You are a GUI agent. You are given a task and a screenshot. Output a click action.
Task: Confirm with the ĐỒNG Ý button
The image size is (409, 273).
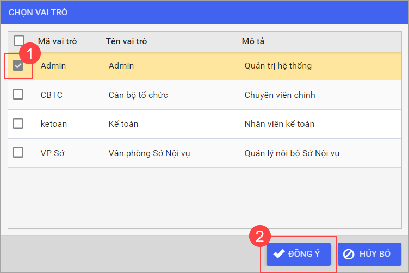pos(298,254)
